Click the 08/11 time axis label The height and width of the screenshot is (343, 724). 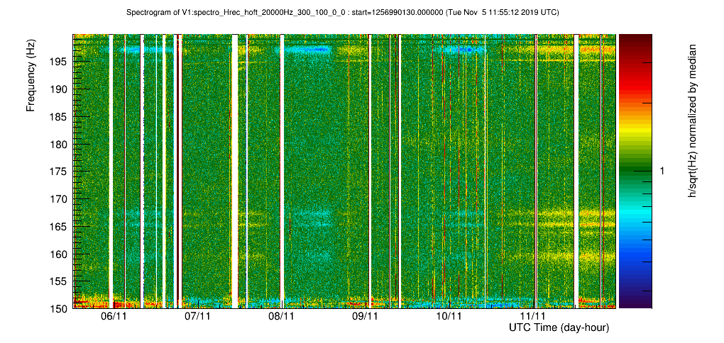click(x=281, y=316)
